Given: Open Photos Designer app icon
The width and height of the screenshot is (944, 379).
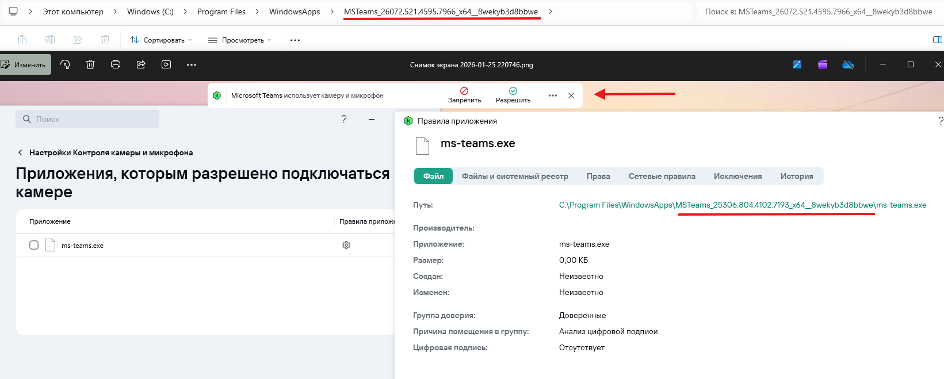Looking at the screenshot, I should point(797,64).
